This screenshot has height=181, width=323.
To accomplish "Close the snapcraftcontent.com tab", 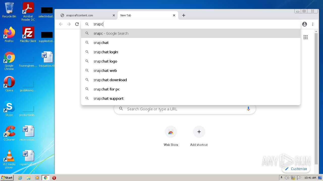I will pos(114,15).
